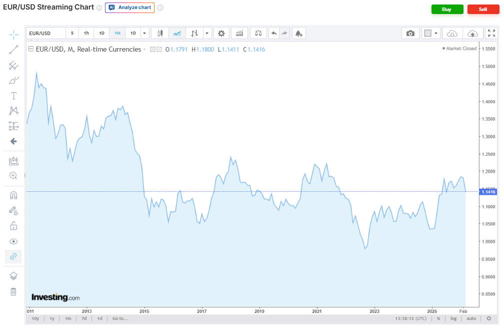Select the Text annotation tool
Screen dimensions: 504x325
point(13,96)
